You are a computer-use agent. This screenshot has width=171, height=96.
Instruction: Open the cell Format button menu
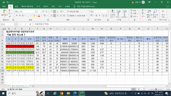click(x=133, y=17)
